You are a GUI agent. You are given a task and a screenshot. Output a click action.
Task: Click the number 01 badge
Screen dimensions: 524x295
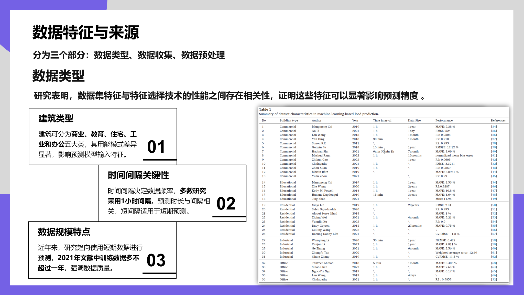point(156,147)
